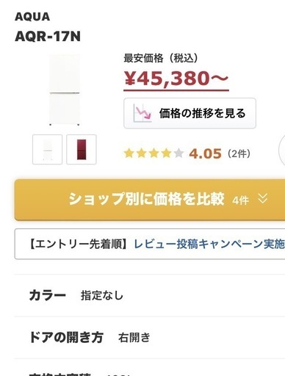285x376 pixels.
Task: Click the AQR-17N product title
Action: 48,36
